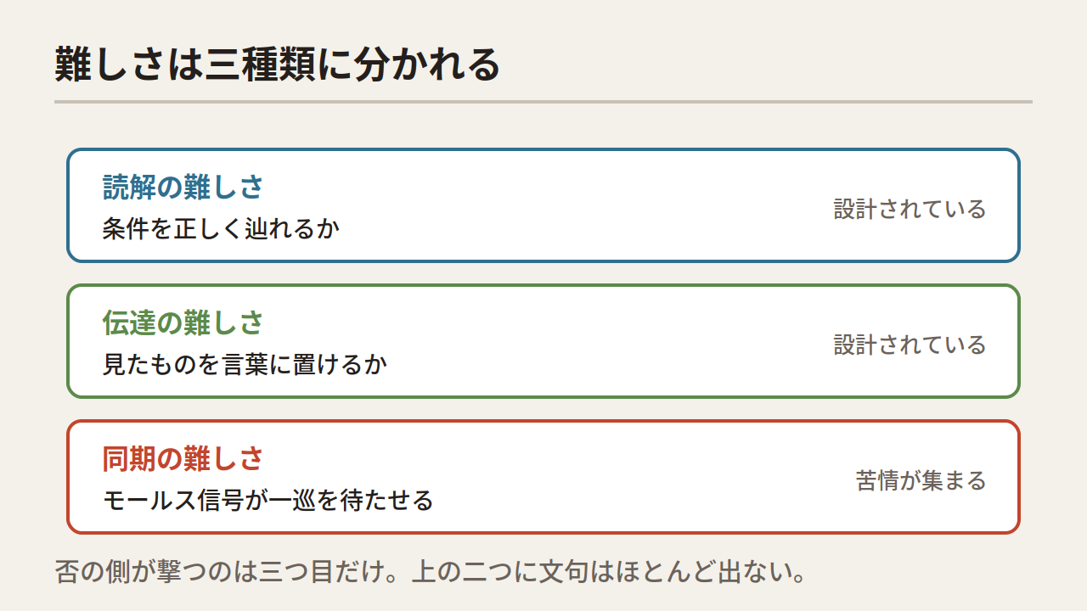
Task: Click the 苦情が集まる label in the red card
Action: (921, 481)
